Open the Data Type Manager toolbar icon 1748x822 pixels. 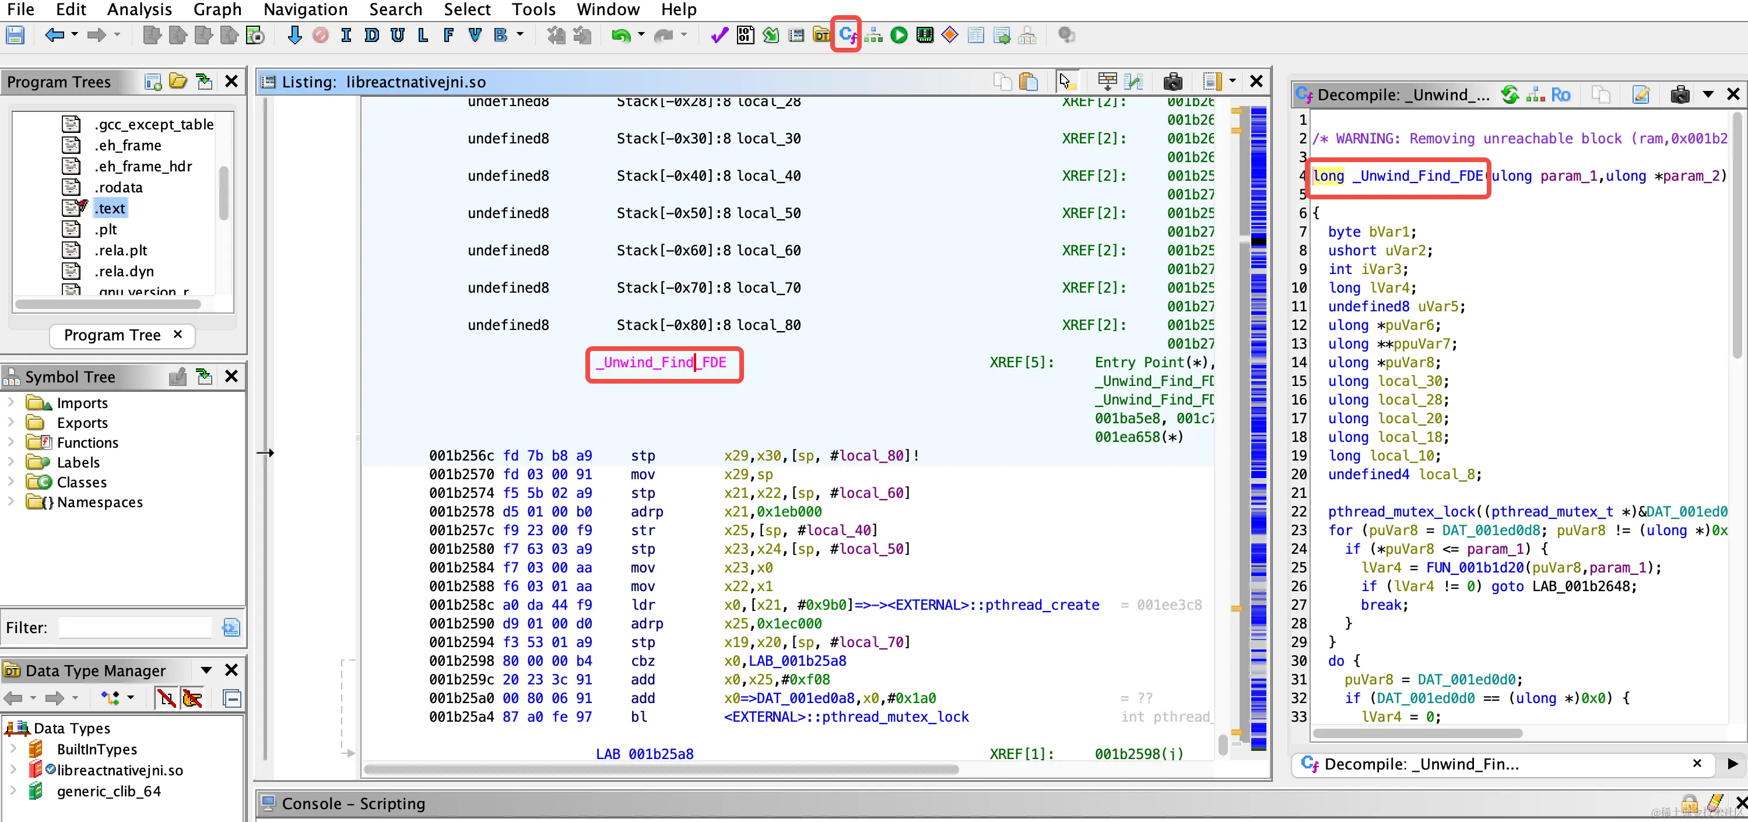(x=821, y=35)
